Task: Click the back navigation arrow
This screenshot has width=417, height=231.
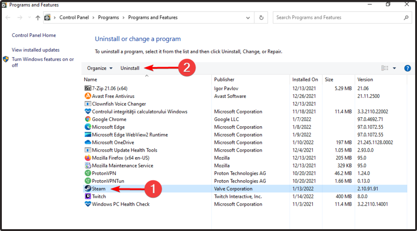Action: pyautogui.click(x=8, y=18)
